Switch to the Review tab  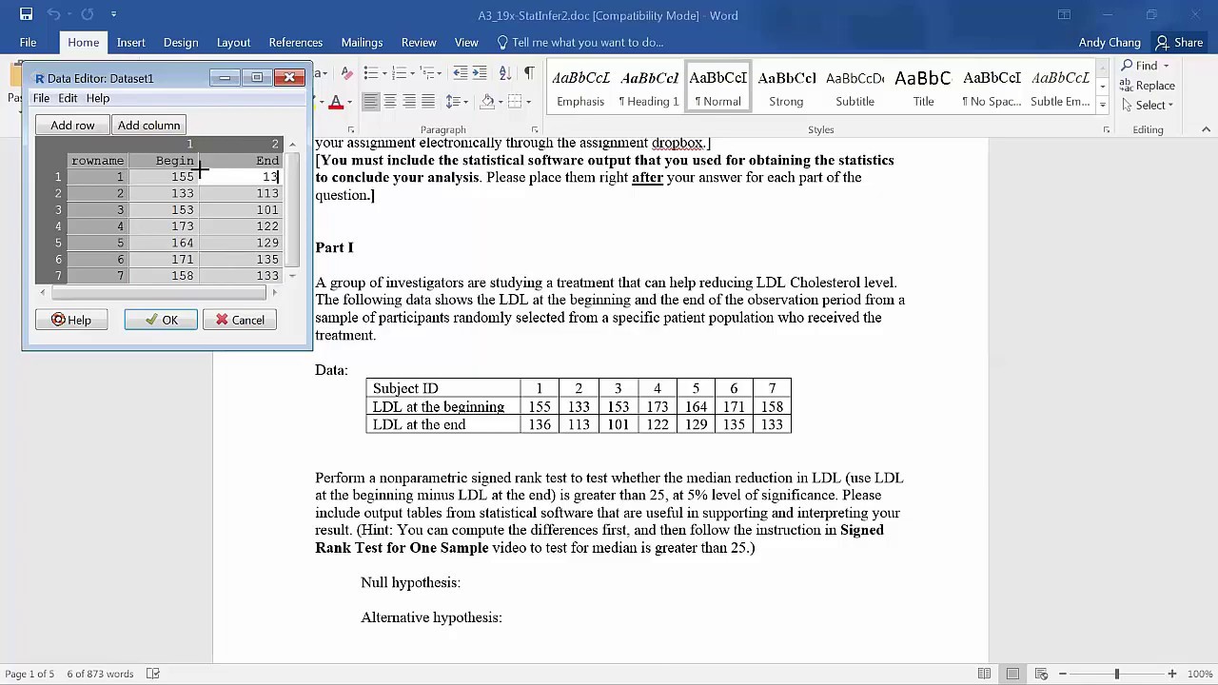tap(419, 42)
